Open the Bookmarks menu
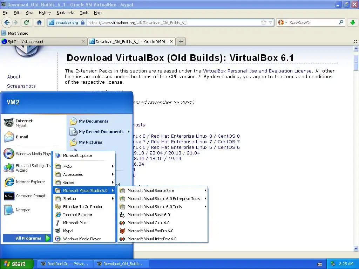 coord(65,13)
